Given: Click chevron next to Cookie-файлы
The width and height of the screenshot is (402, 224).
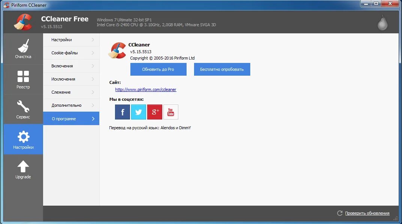Looking at the screenshot, I should point(93,53).
